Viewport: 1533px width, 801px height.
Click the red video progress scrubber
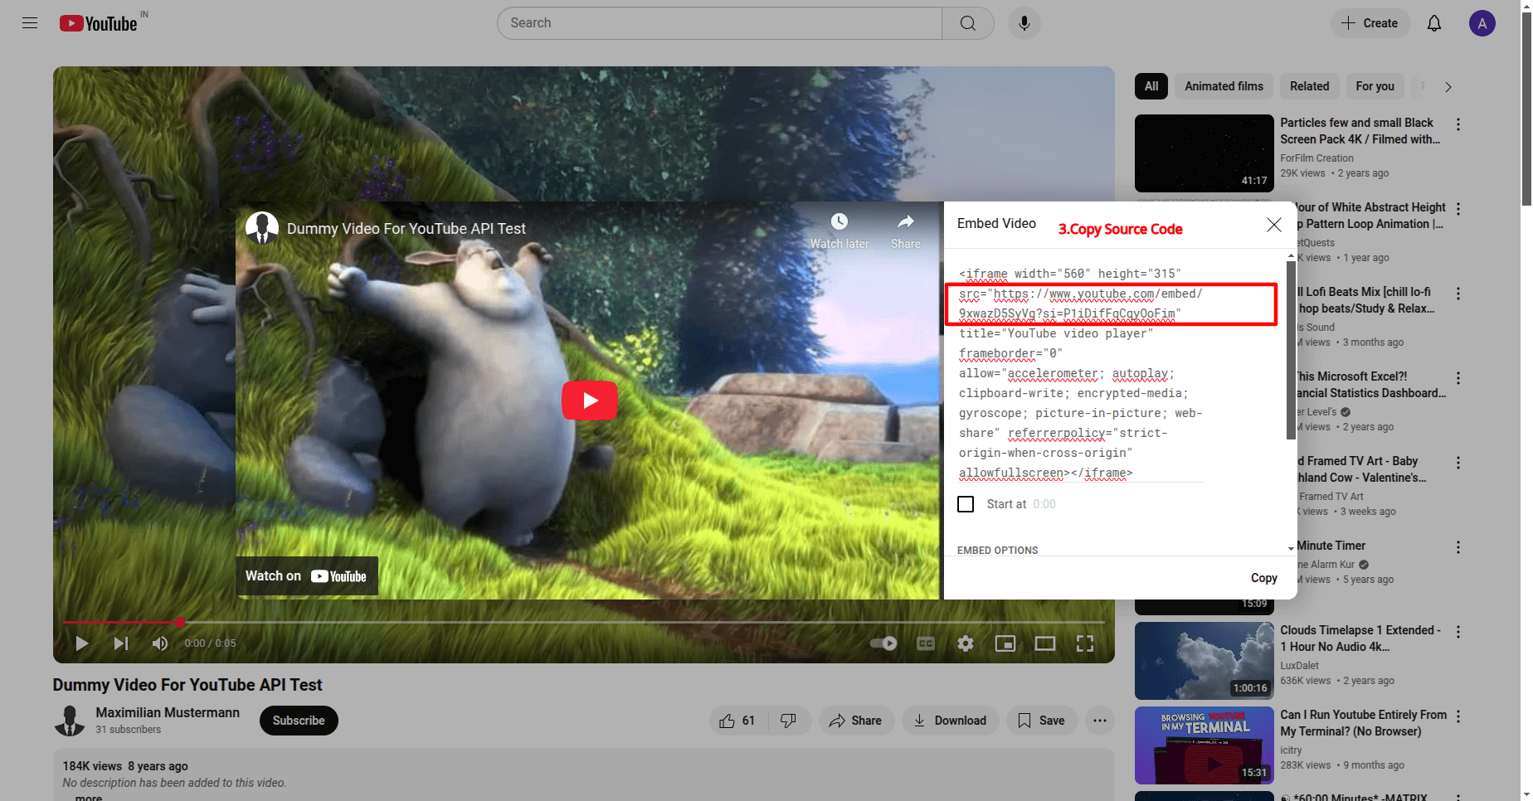click(180, 622)
